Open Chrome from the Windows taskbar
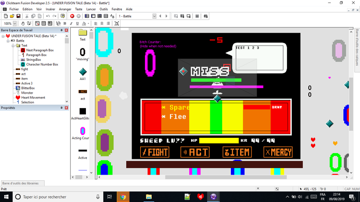 coord(123,197)
